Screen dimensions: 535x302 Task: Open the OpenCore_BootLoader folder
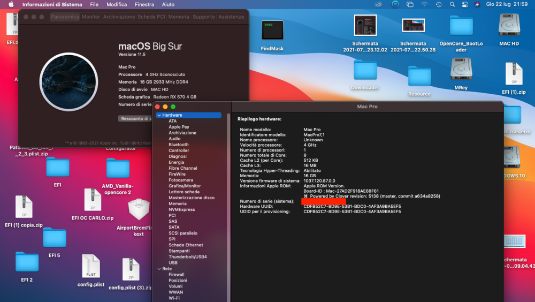tap(461, 26)
